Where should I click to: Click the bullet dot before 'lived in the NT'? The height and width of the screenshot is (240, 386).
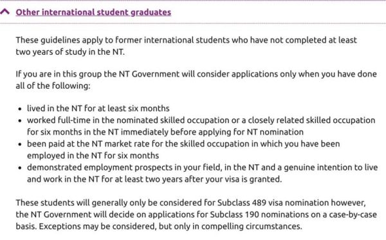[x=20, y=109]
